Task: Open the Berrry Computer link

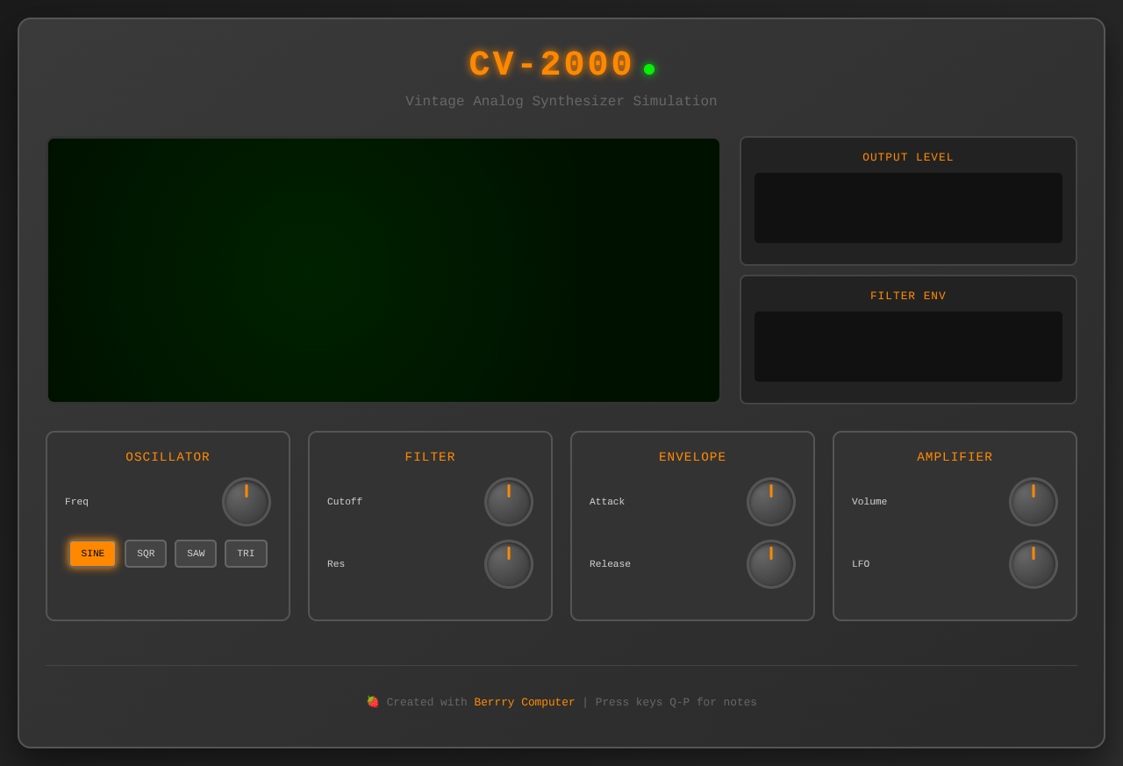Action: point(524,702)
